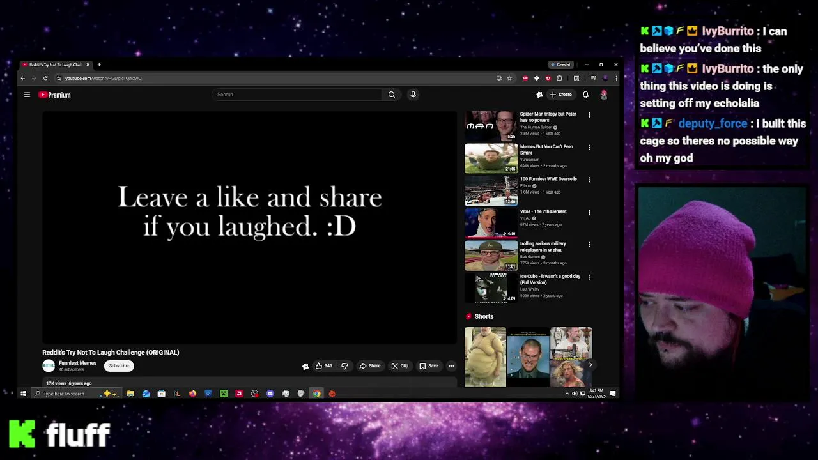The image size is (818, 460).
Task: Click the Create button on YouTube
Action: coord(561,95)
